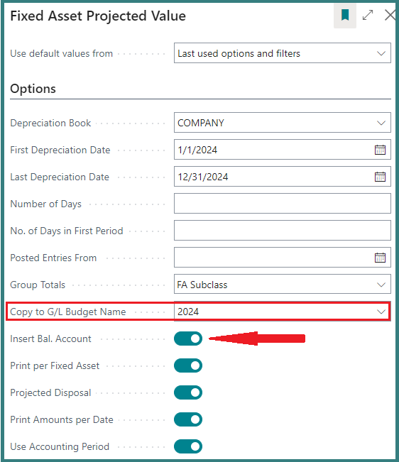Click the Options section heading

pos(33,89)
